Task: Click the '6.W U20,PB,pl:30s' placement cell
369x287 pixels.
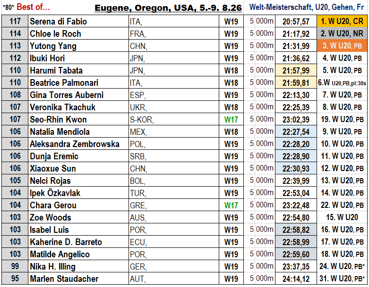Action: click(x=342, y=82)
